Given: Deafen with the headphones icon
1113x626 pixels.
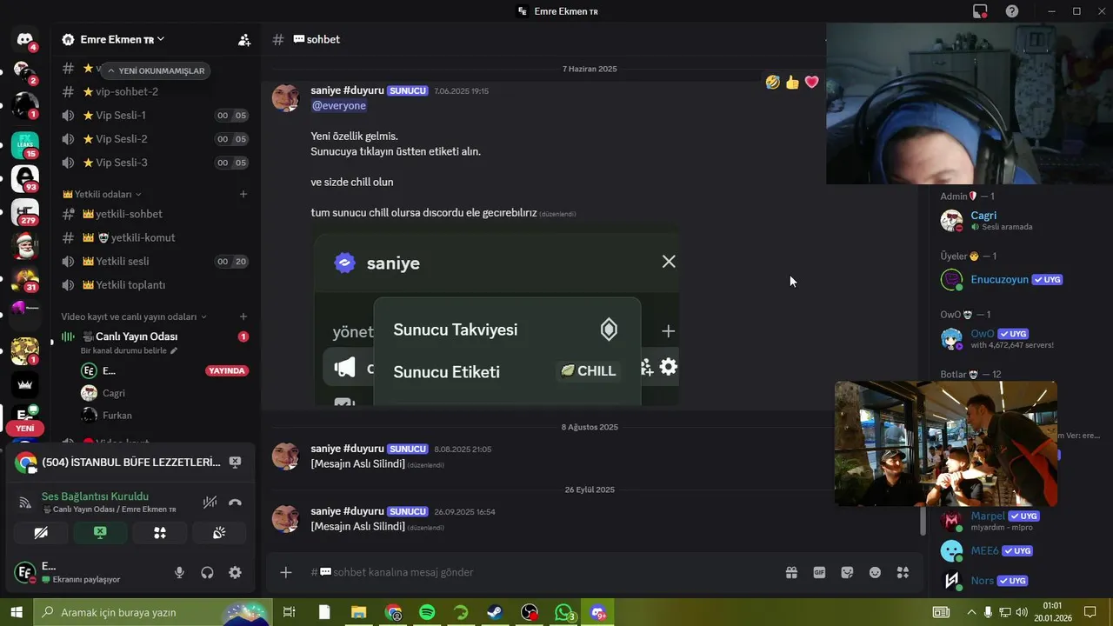Looking at the screenshot, I should [x=207, y=572].
